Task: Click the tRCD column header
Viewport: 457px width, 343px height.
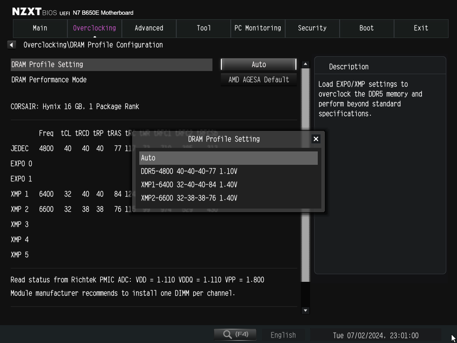Action: [x=82, y=134]
